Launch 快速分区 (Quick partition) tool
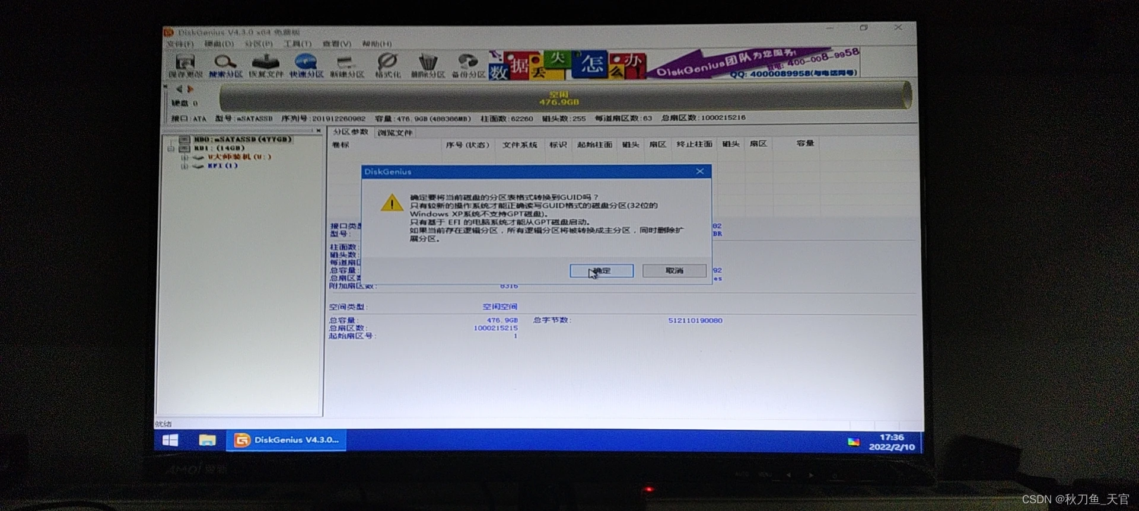Image resolution: width=1139 pixels, height=511 pixels. [306, 66]
